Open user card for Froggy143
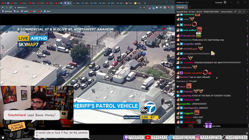 coord(188,113)
